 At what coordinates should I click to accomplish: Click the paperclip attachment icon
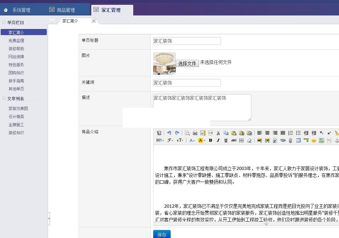290,140
